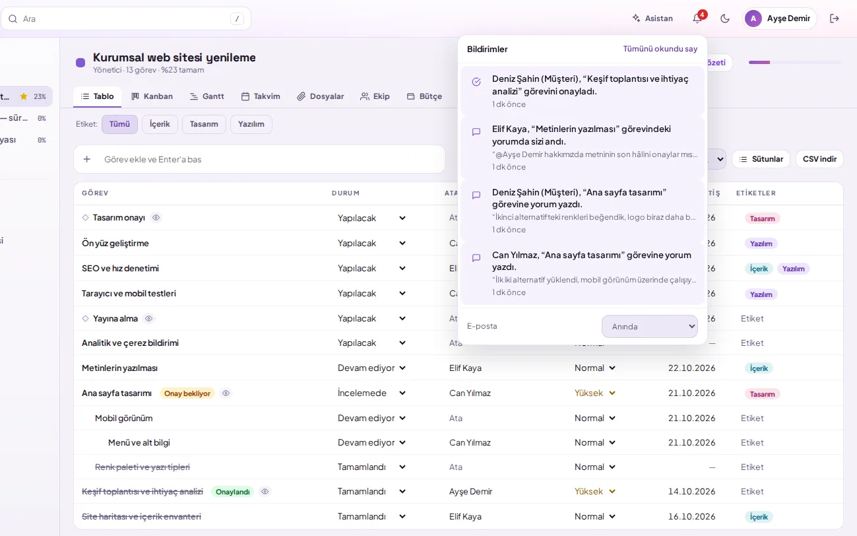Screen dimensions: 857x536
Task: Click the logout icon in the top bar
Action: [835, 18]
